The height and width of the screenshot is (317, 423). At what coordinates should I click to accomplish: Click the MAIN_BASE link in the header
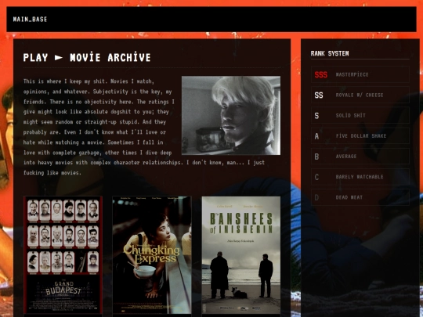[x=30, y=19]
